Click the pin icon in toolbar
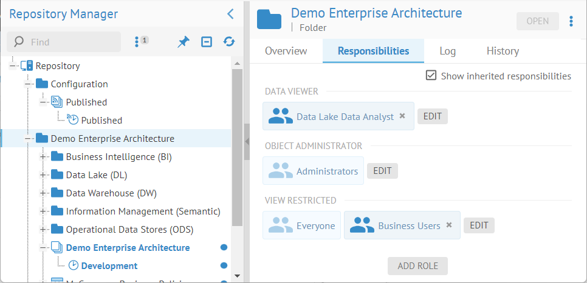 (183, 42)
